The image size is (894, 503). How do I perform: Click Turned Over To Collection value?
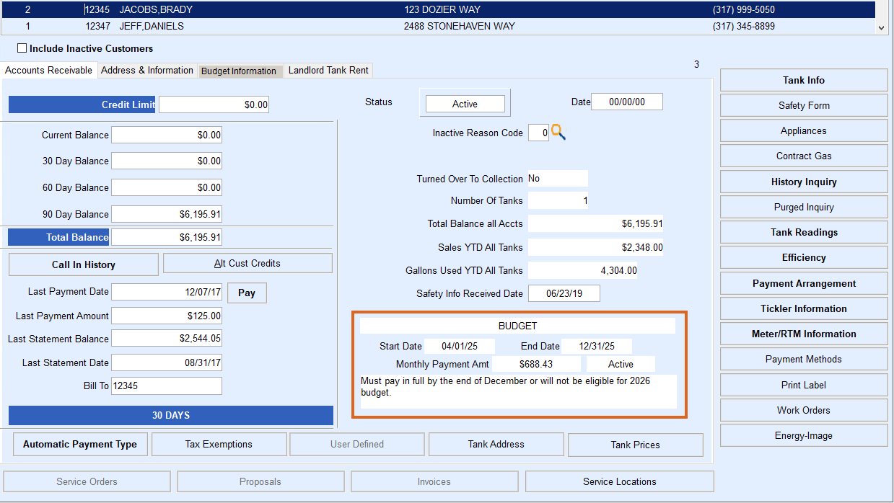pos(558,178)
